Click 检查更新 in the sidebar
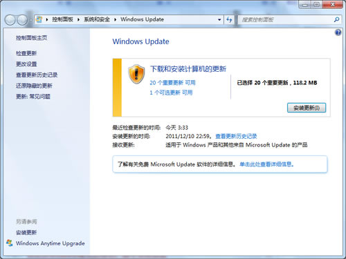 click(x=26, y=53)
